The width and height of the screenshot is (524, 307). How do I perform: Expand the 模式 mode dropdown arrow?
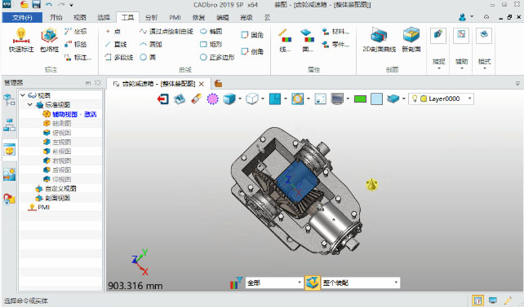[x=485, y=68]
